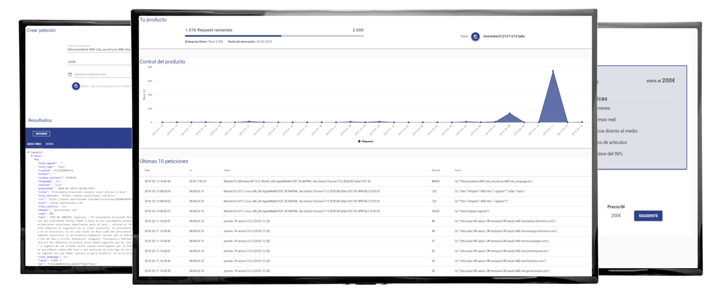This screenshot has height=289, width=710.
Task: Click the Results column header
Action: [x=436, y=170]
